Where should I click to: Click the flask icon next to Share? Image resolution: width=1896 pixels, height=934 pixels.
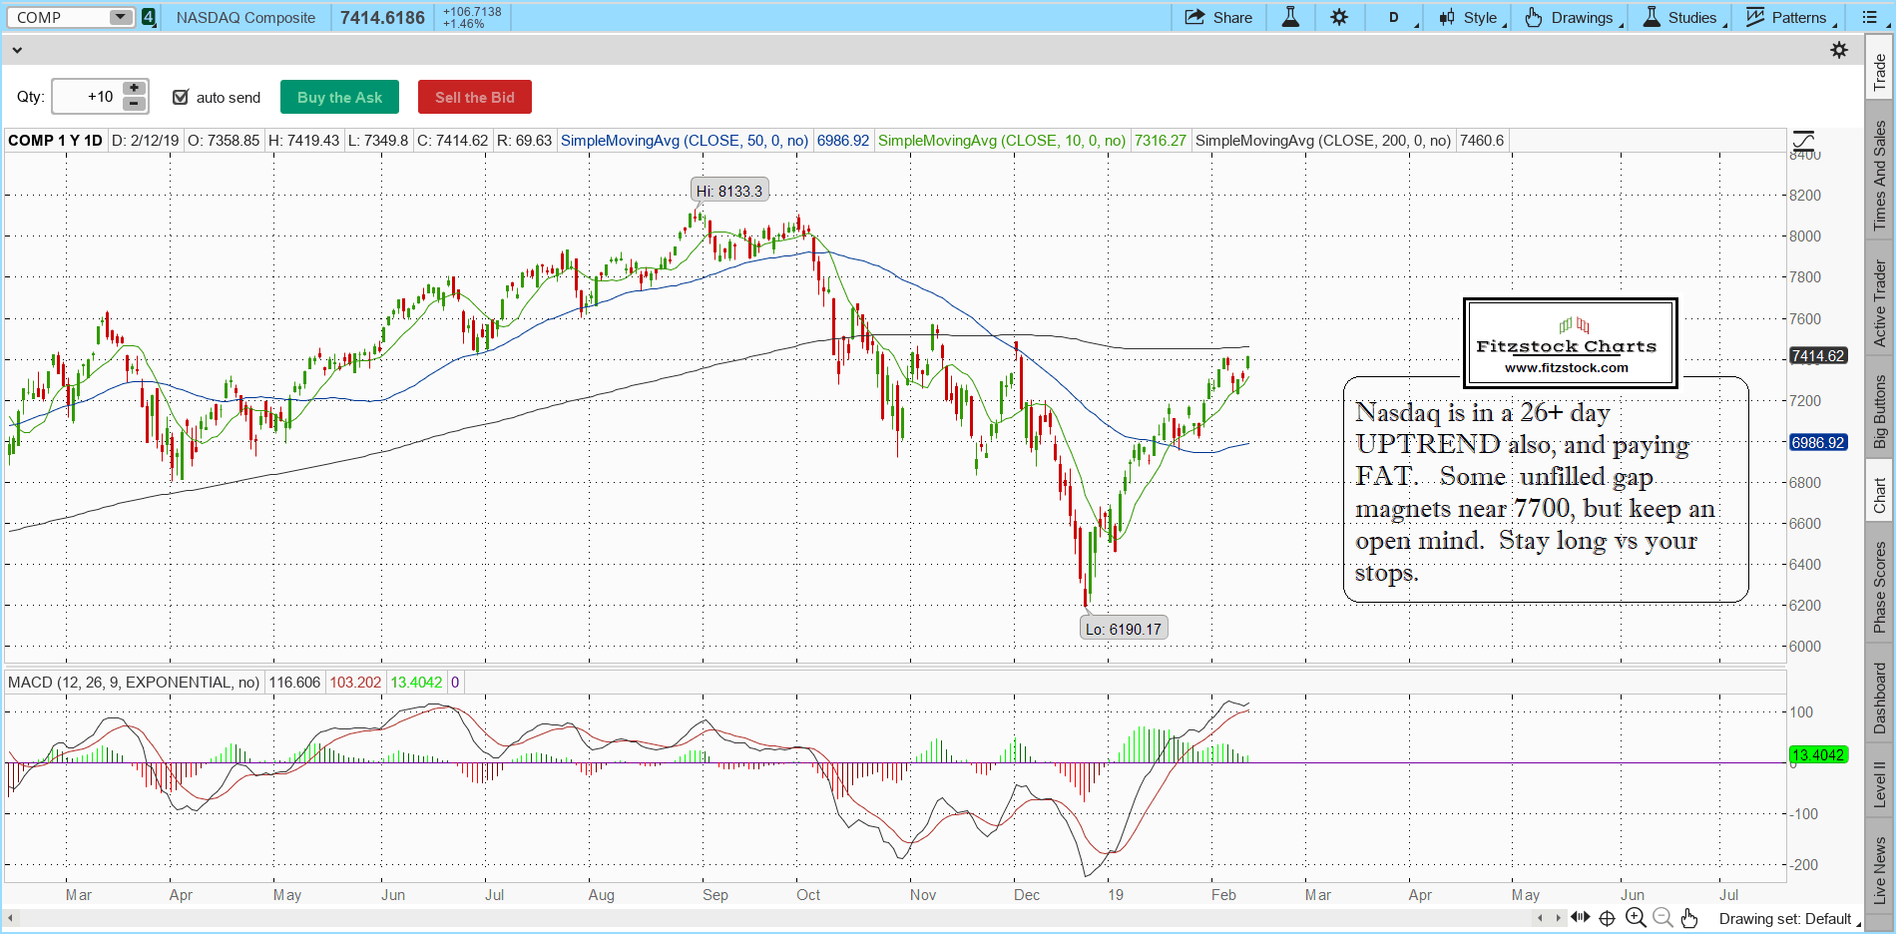(1290, 17)
